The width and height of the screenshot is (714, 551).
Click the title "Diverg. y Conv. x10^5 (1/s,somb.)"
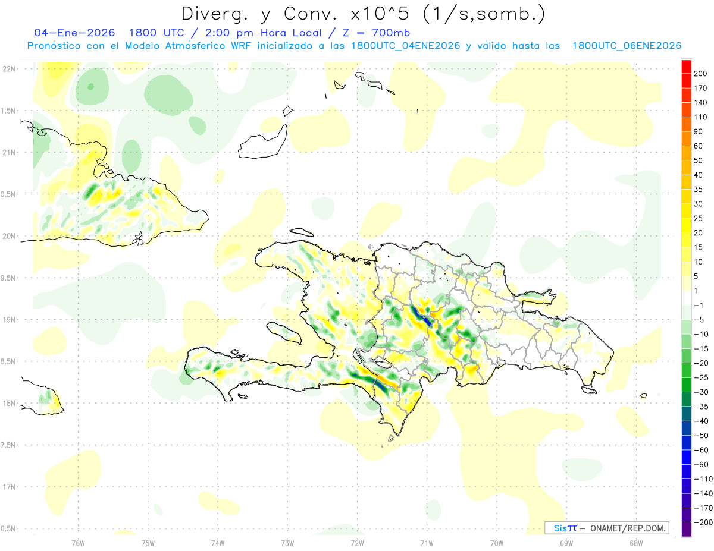tap(363, 14)
